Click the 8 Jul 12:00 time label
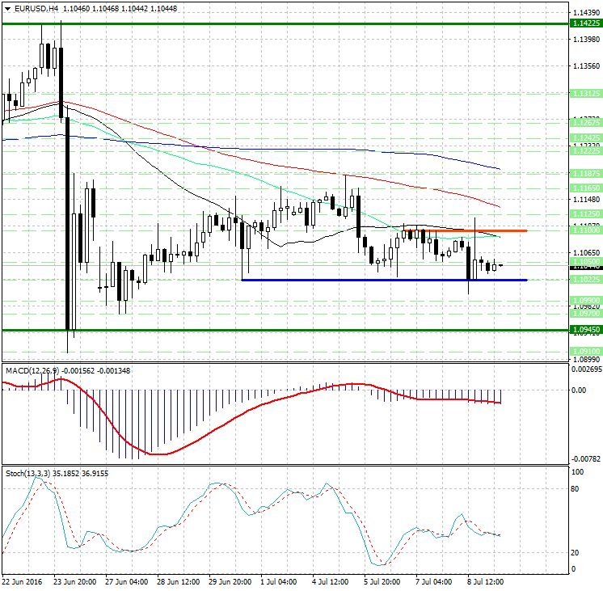Image resolution: width=603 pixels, height=591 pixels. pyautogui.click(x=485, y=581)
